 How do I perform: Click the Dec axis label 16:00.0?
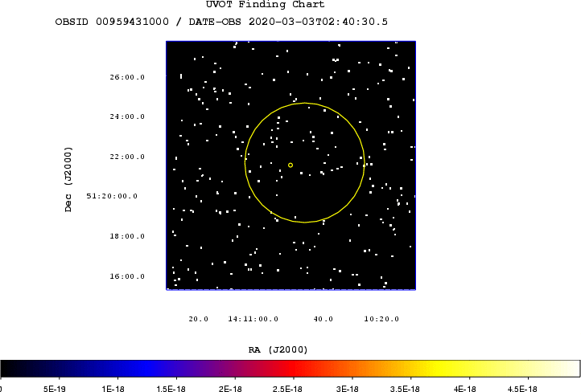click(127, 276)
